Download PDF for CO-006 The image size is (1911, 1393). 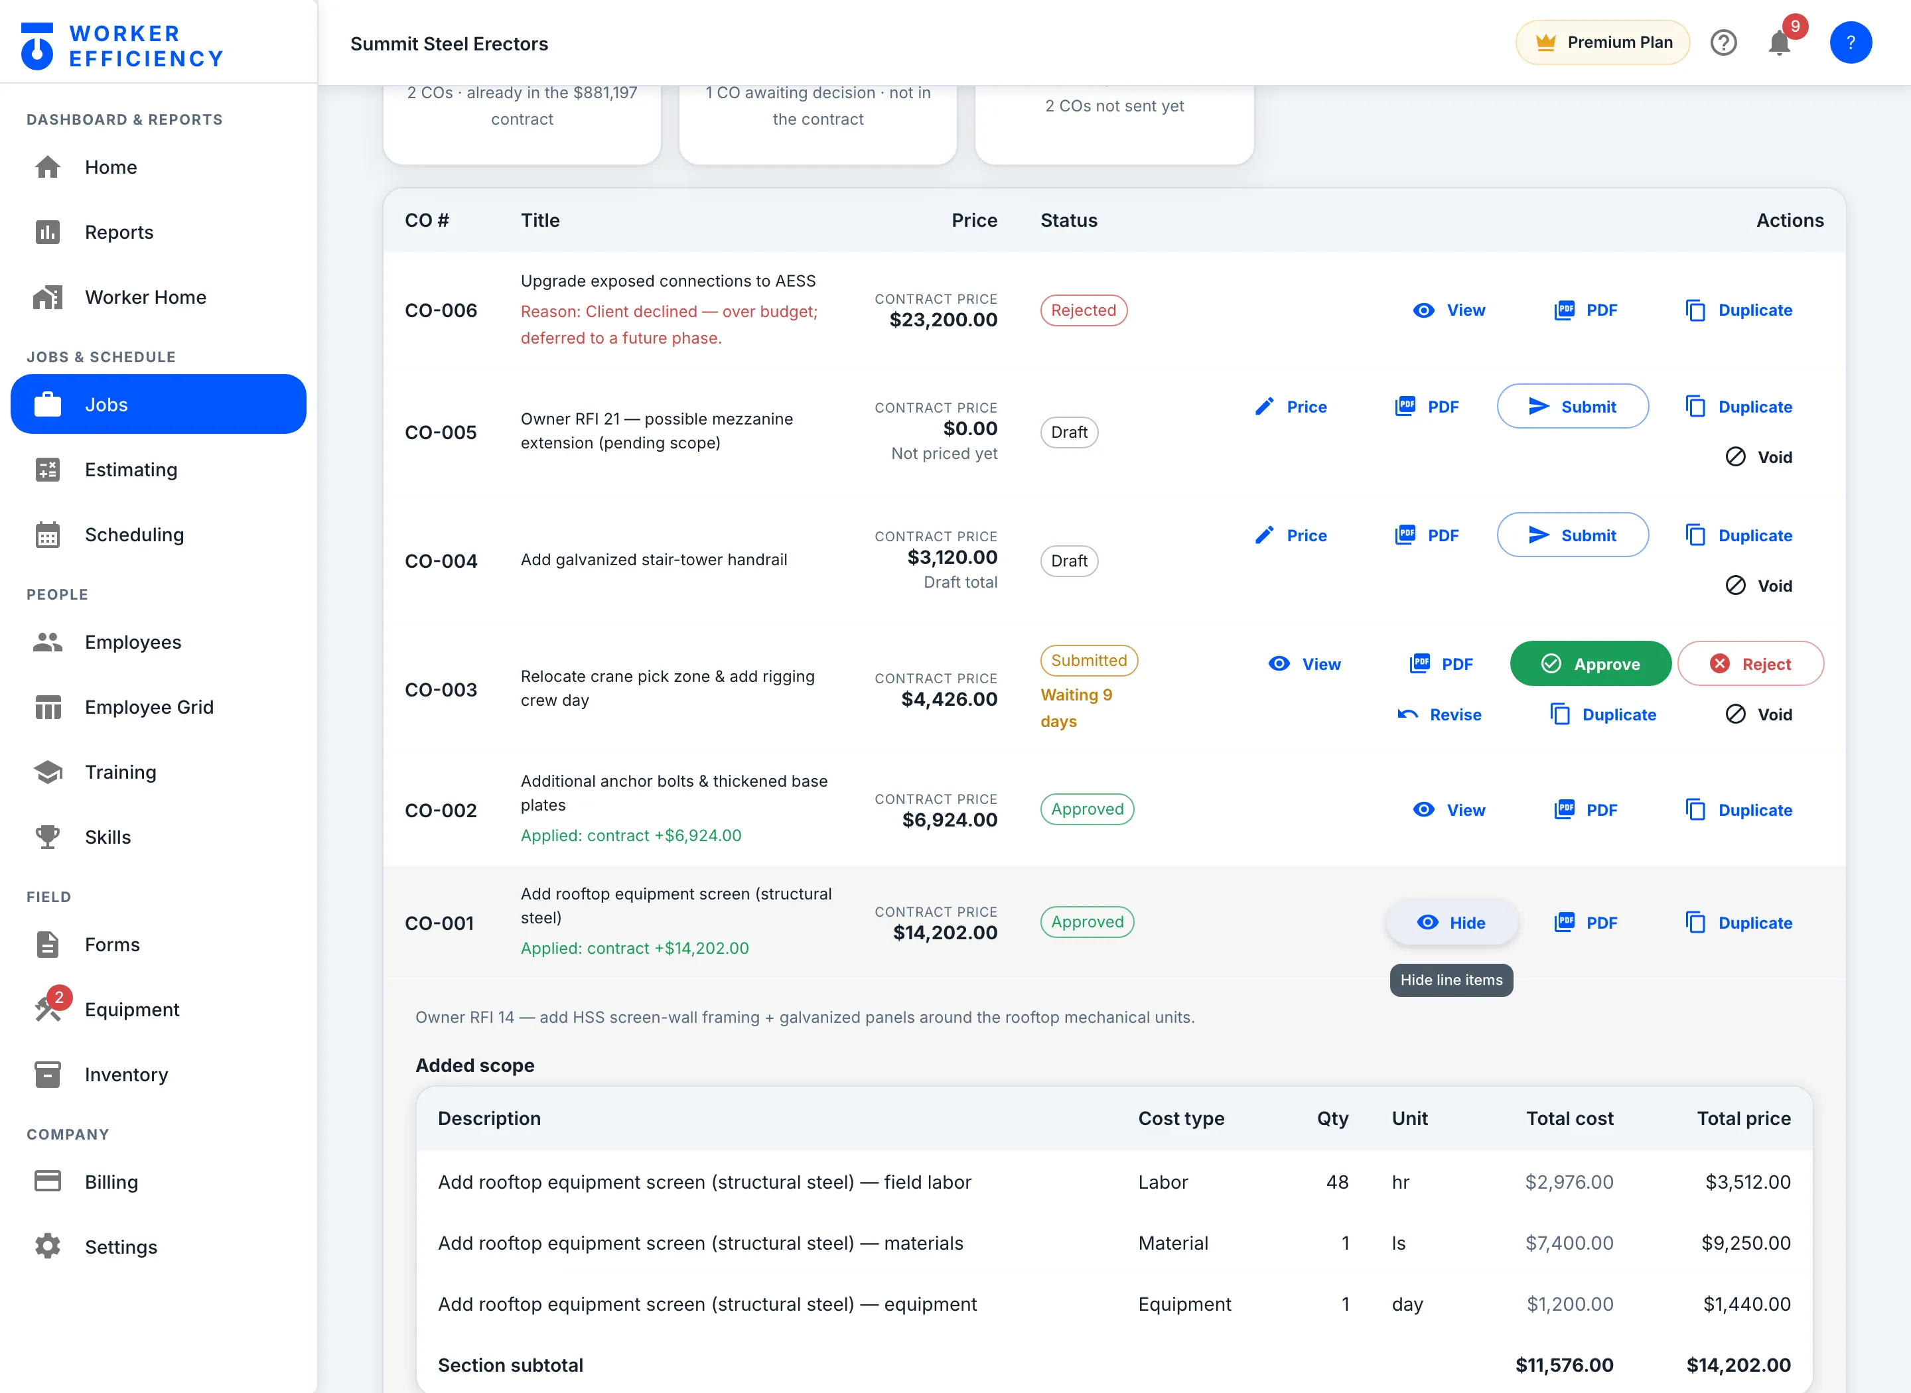[1585, 310]
